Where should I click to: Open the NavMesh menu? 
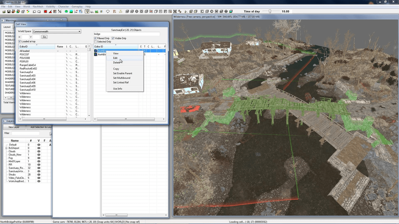click(x=38, y=7)
